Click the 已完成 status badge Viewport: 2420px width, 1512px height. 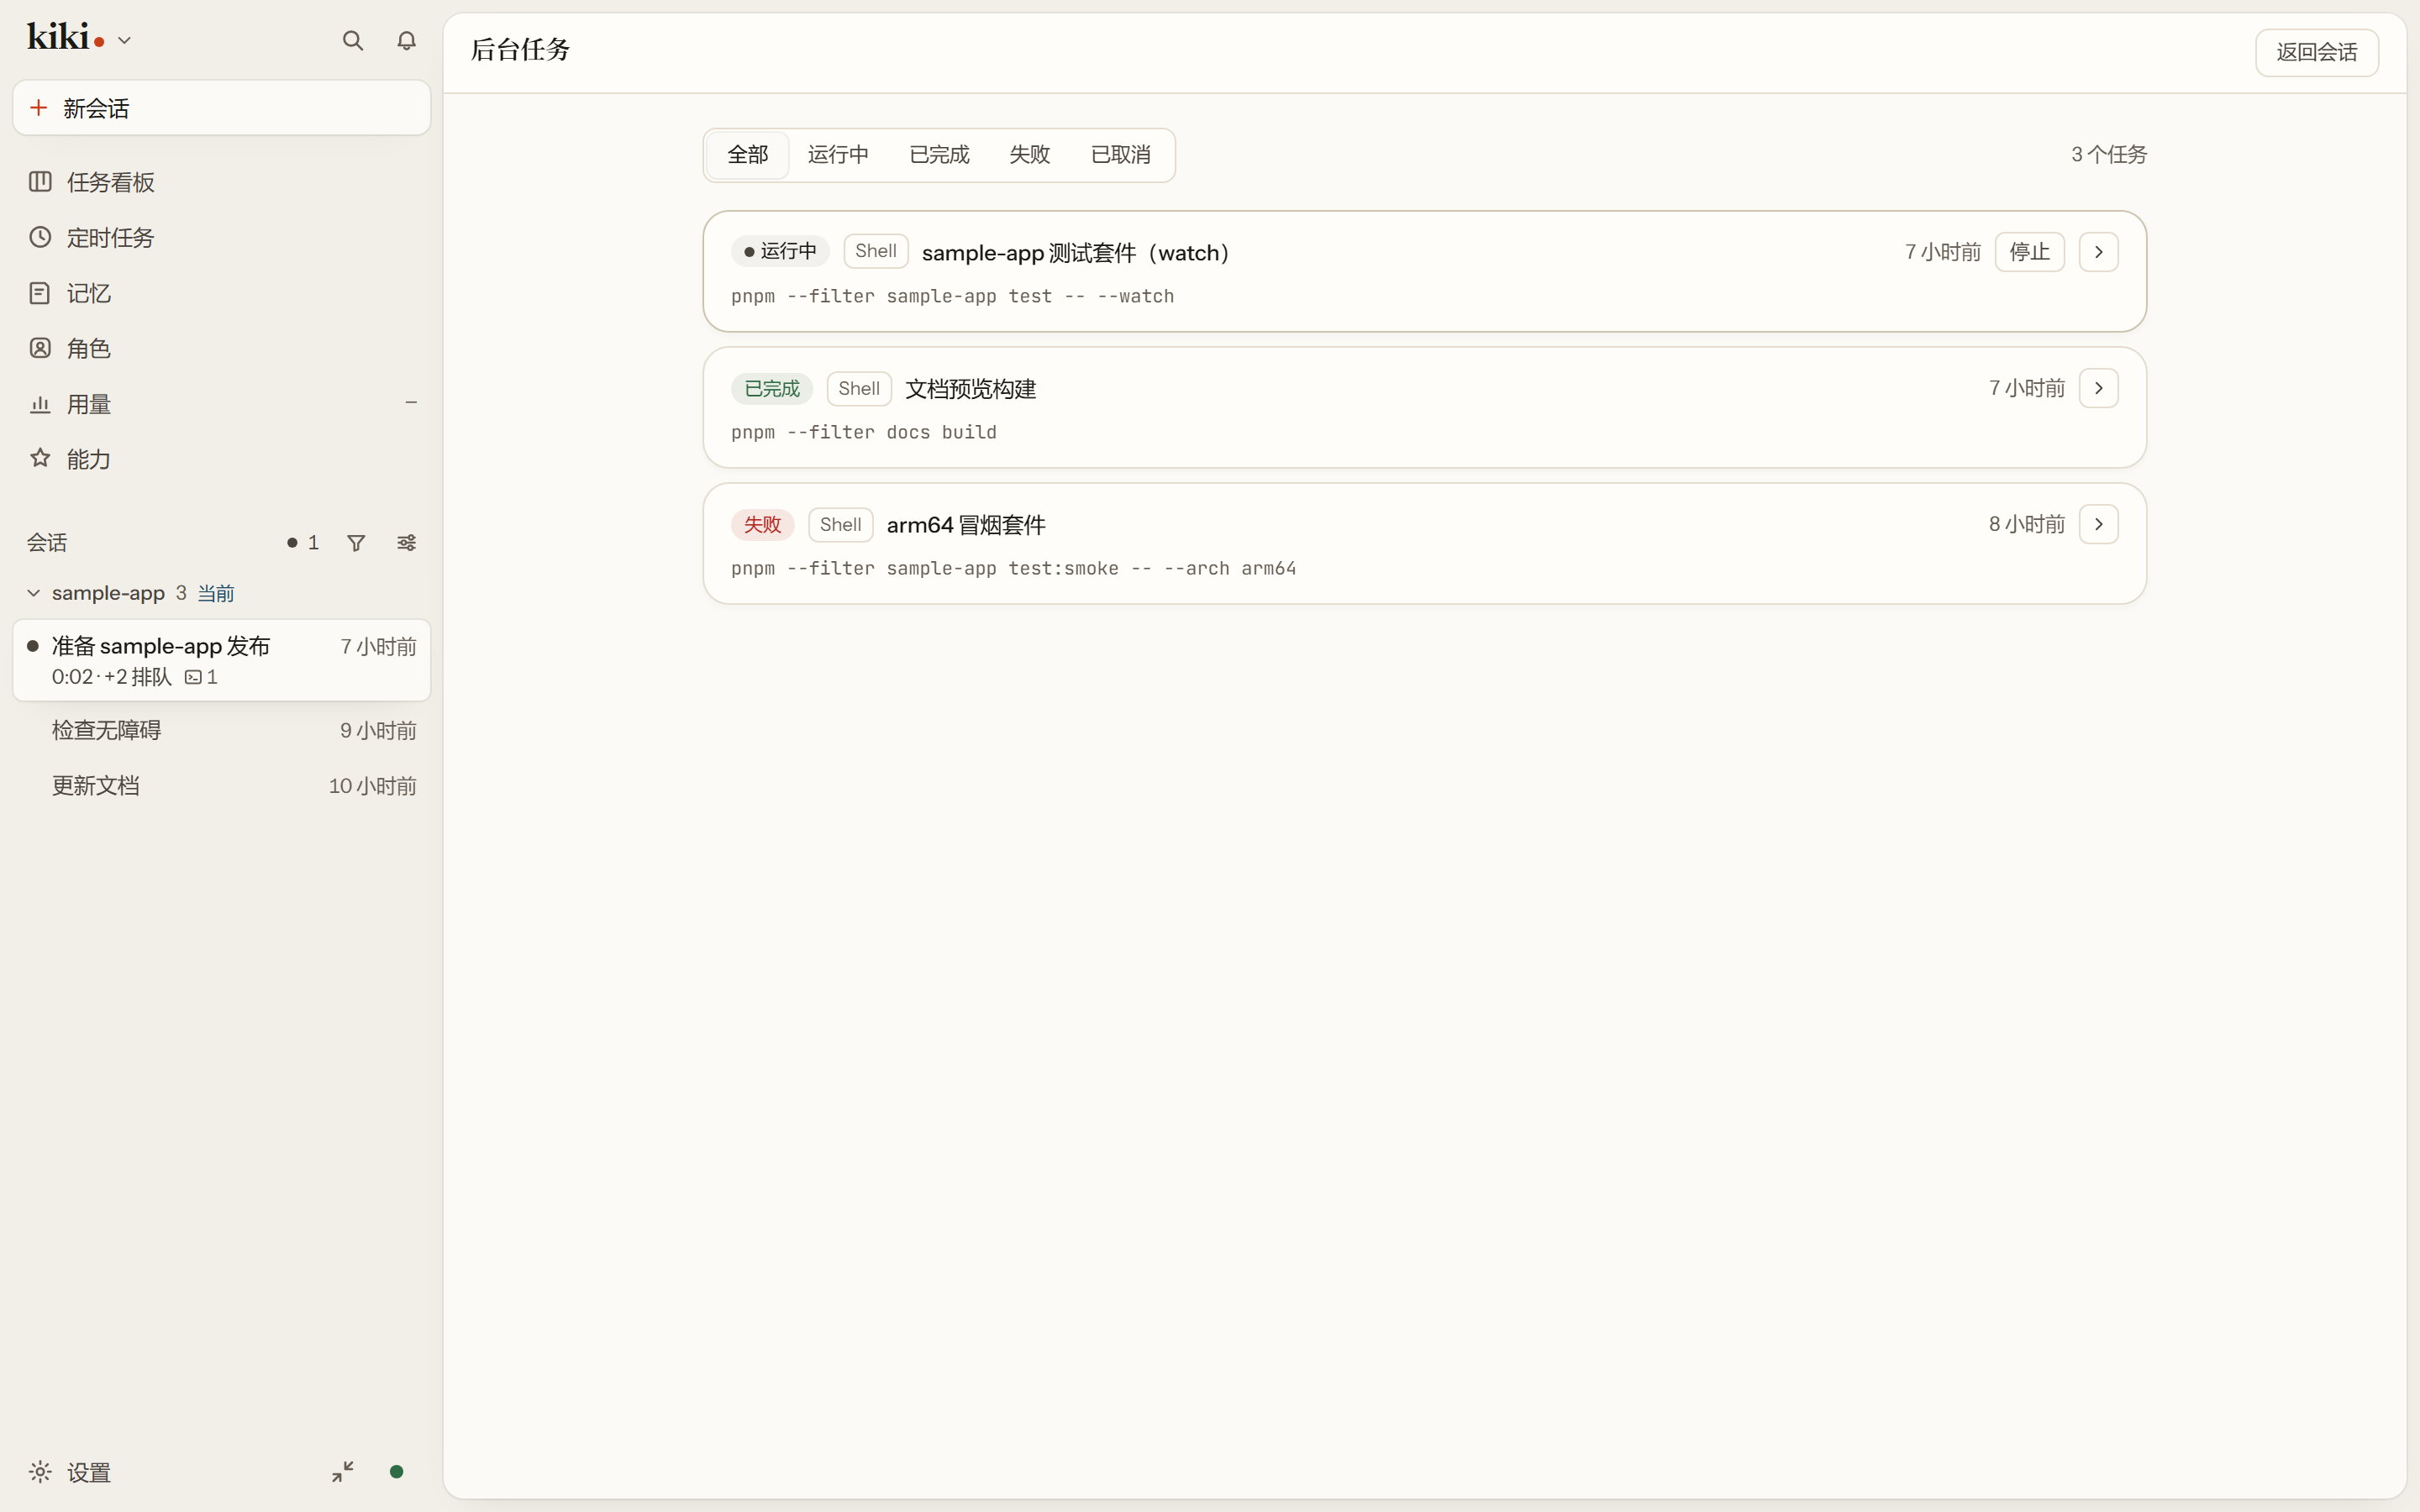771,388
